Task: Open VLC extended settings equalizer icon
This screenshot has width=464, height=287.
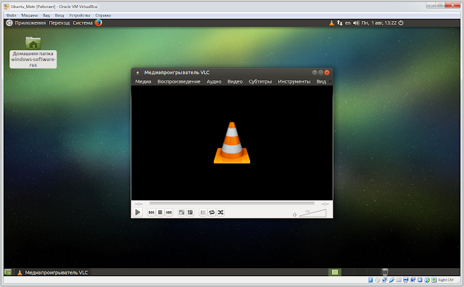Action: click(190, 212)
